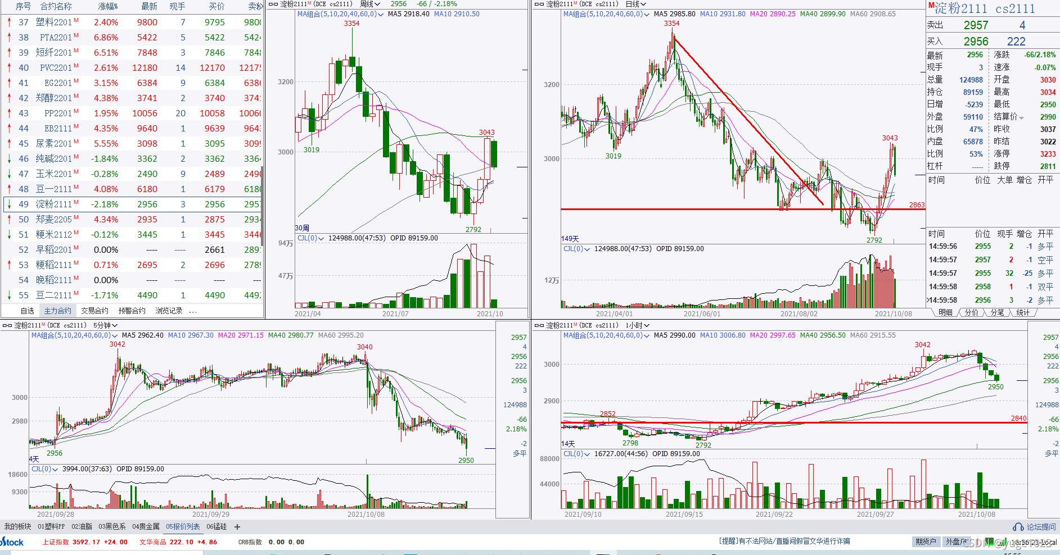Open 我的板块 bottom page tab
This screenshot has height=555, width=1060.
(17, 527)
